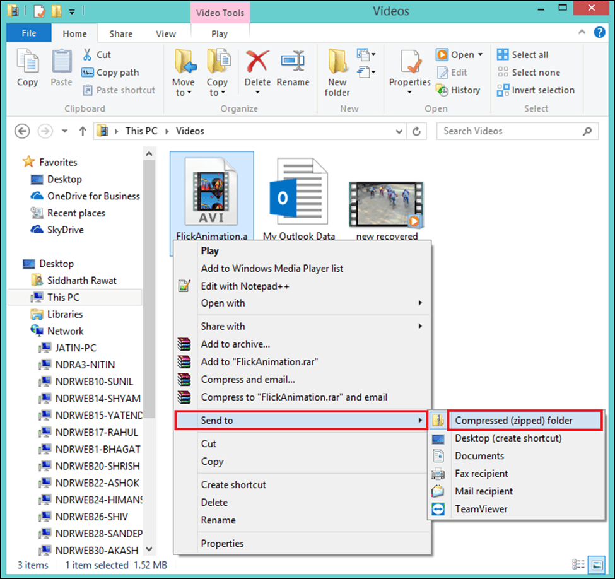Screen dimensions: 615x579
Task: Refresh the Videos folder view
Action: [416, 131]
